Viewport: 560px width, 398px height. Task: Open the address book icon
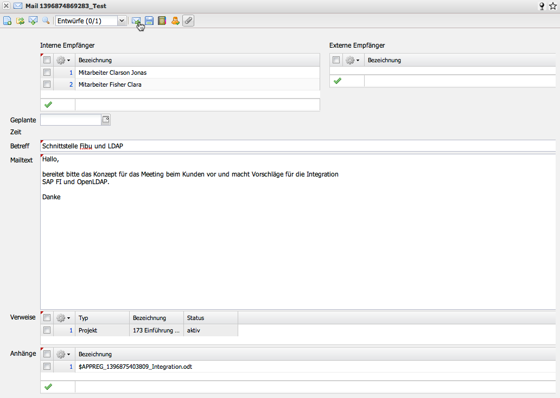162,21
